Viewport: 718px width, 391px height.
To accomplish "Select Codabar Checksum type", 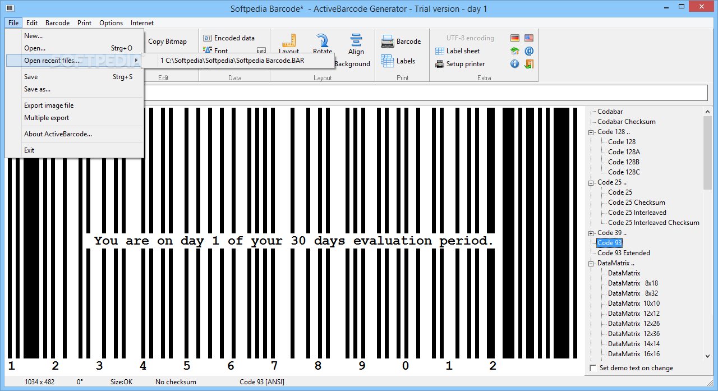I will point(626,122).
